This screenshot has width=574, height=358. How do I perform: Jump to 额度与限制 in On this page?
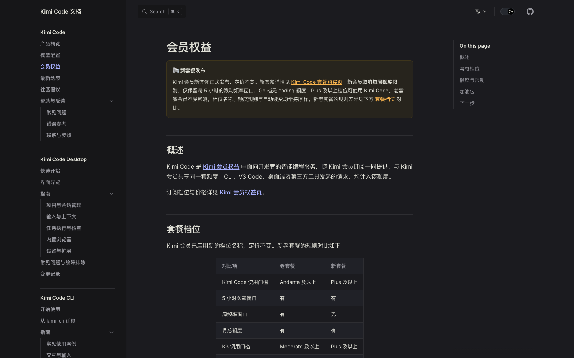[472, 80]
